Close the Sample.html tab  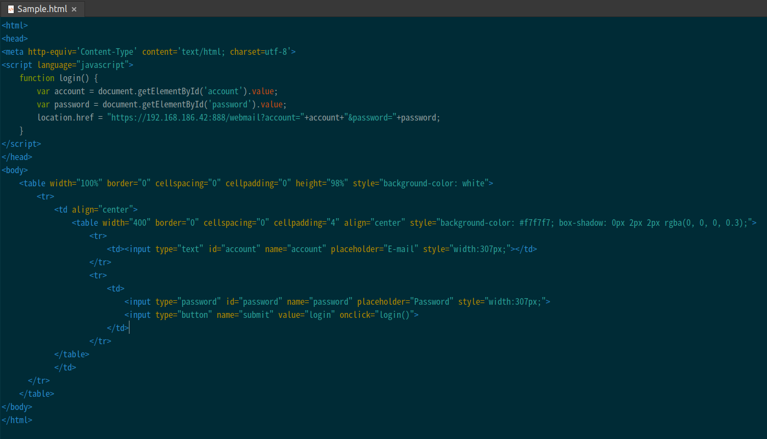tap(74, 9)
